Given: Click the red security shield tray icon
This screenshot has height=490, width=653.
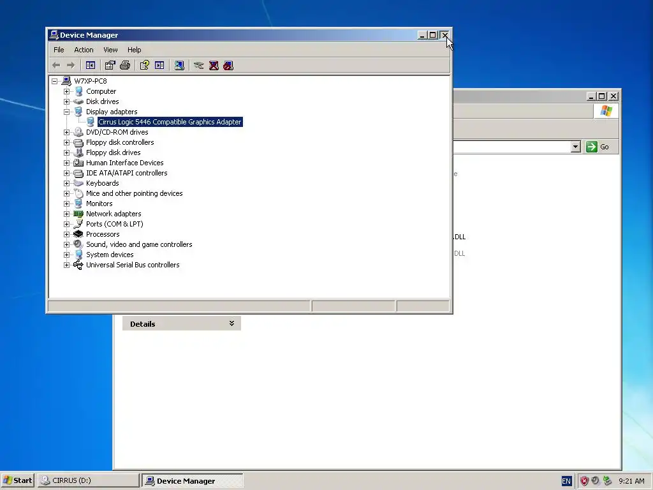Looking at the screenshot, I should (584, 481).
